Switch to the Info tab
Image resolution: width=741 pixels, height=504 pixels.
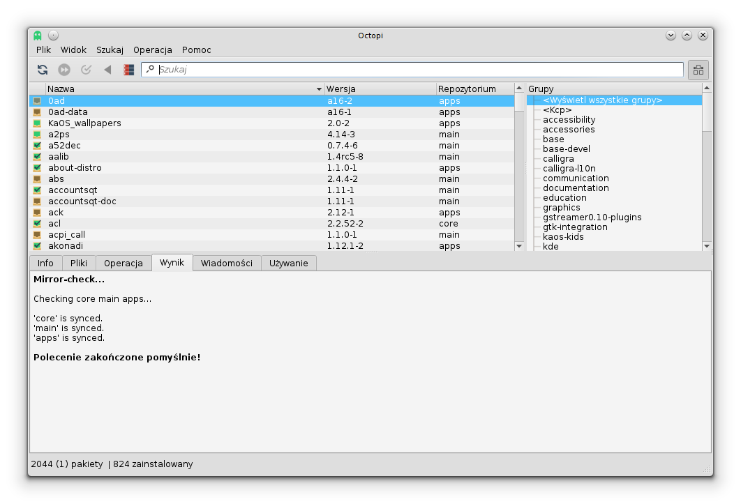[x=46, y=264]
